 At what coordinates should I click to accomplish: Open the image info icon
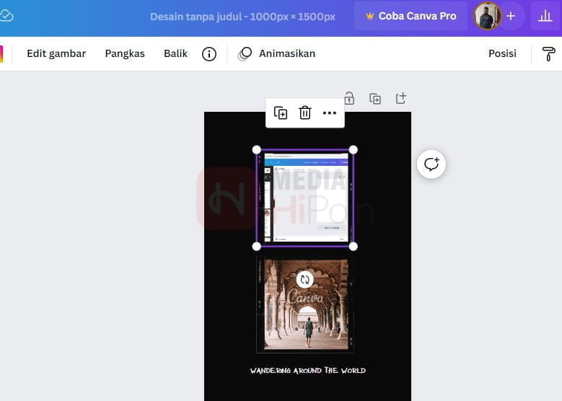coord(209,54)
